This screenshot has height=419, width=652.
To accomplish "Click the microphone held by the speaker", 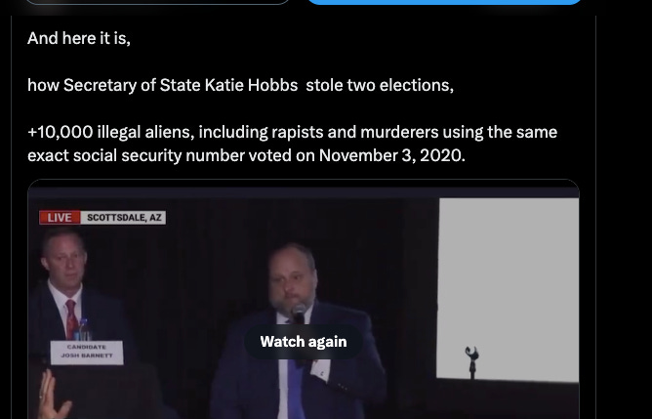I will [299, 314].
